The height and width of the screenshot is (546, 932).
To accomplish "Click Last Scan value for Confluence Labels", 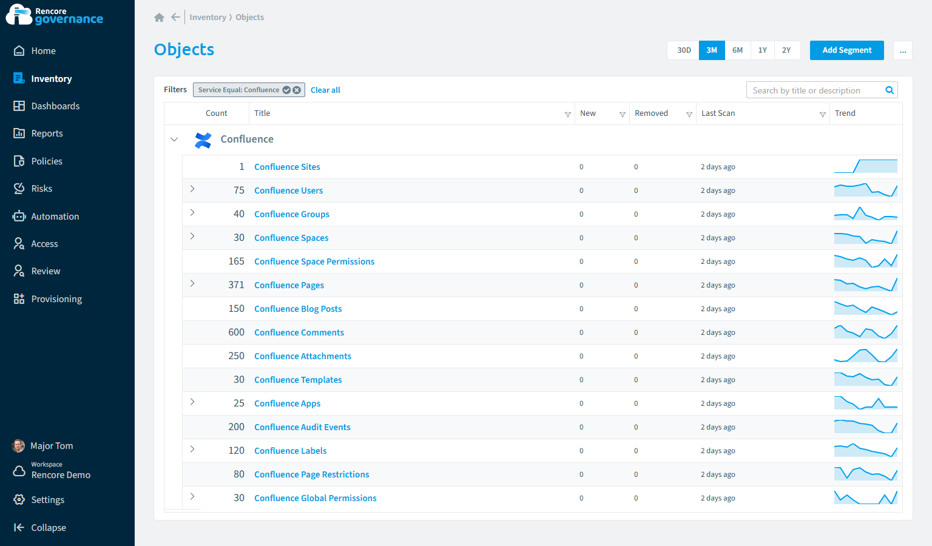I will (x=718, y=451).
